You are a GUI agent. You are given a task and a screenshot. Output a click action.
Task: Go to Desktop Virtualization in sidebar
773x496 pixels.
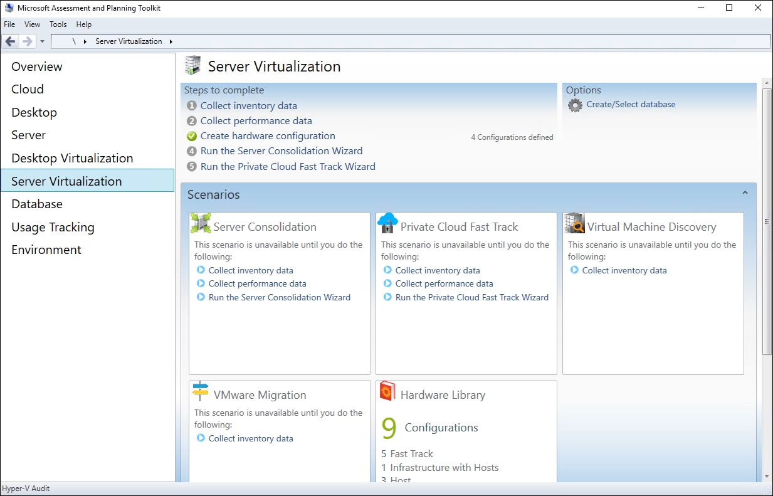tap(72, 158)
